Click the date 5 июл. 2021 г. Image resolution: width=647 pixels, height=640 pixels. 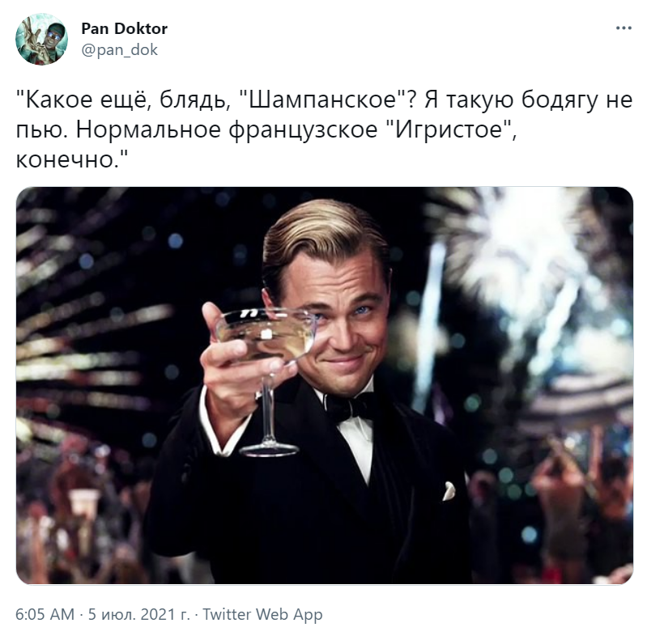pos(139,614)
